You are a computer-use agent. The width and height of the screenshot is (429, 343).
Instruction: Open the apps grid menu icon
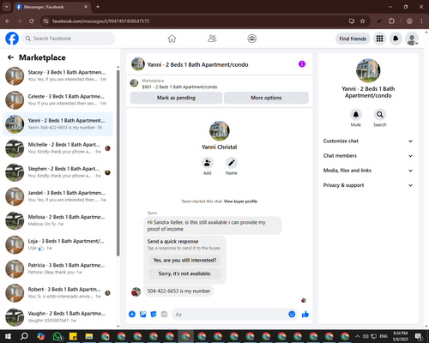(x=379, y=39)
